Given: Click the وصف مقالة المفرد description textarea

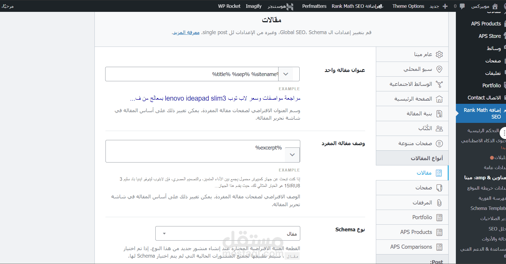Looking at the screenshot, I should tap(203, 151).
